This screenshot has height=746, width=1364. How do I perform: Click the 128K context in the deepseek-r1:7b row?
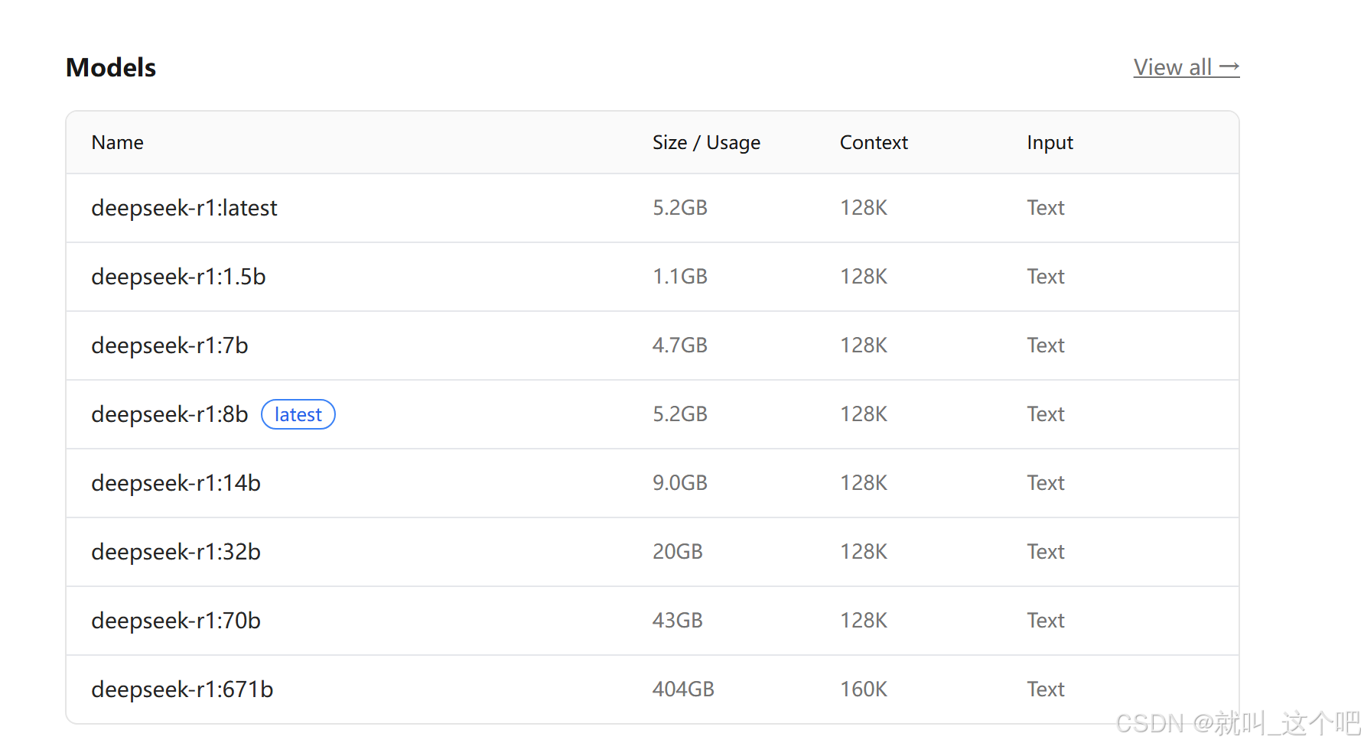(864, 345)
